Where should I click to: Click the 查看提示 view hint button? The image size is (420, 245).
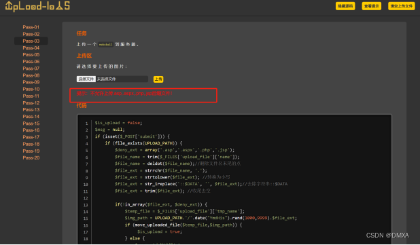[372, 6]
